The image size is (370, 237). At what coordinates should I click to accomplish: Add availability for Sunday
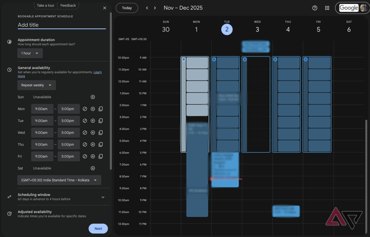coord(93,97)
